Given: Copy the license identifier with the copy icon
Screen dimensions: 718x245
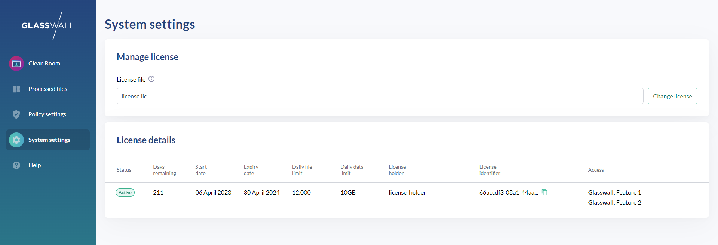Looking at the screenshot, I should (x=545, y=192).
